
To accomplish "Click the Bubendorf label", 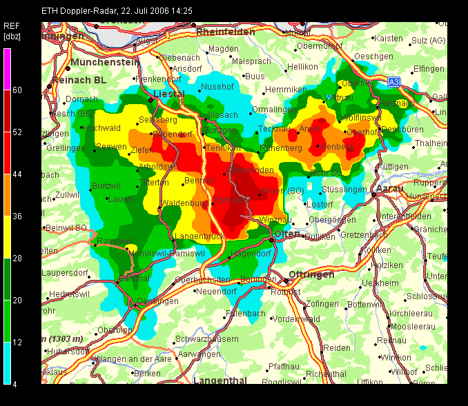I will click(172, 134).
